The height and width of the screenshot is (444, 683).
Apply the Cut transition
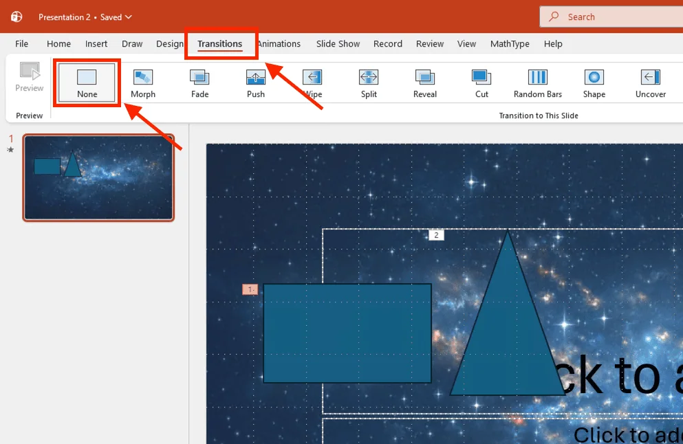point(481,84)
